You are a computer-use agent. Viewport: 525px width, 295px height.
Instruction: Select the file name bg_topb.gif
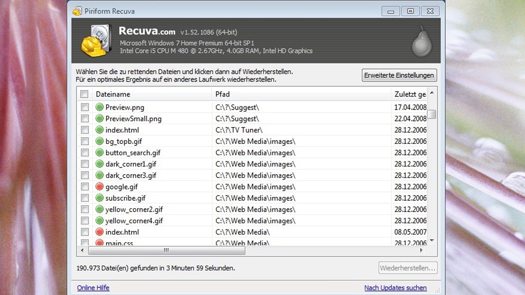(x=124, y=141)
